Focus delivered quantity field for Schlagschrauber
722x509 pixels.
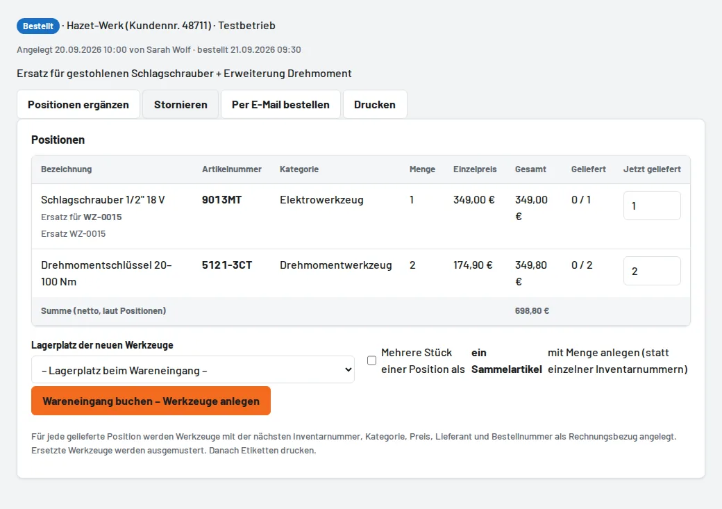pyautogui.click(x=652, y=206)
